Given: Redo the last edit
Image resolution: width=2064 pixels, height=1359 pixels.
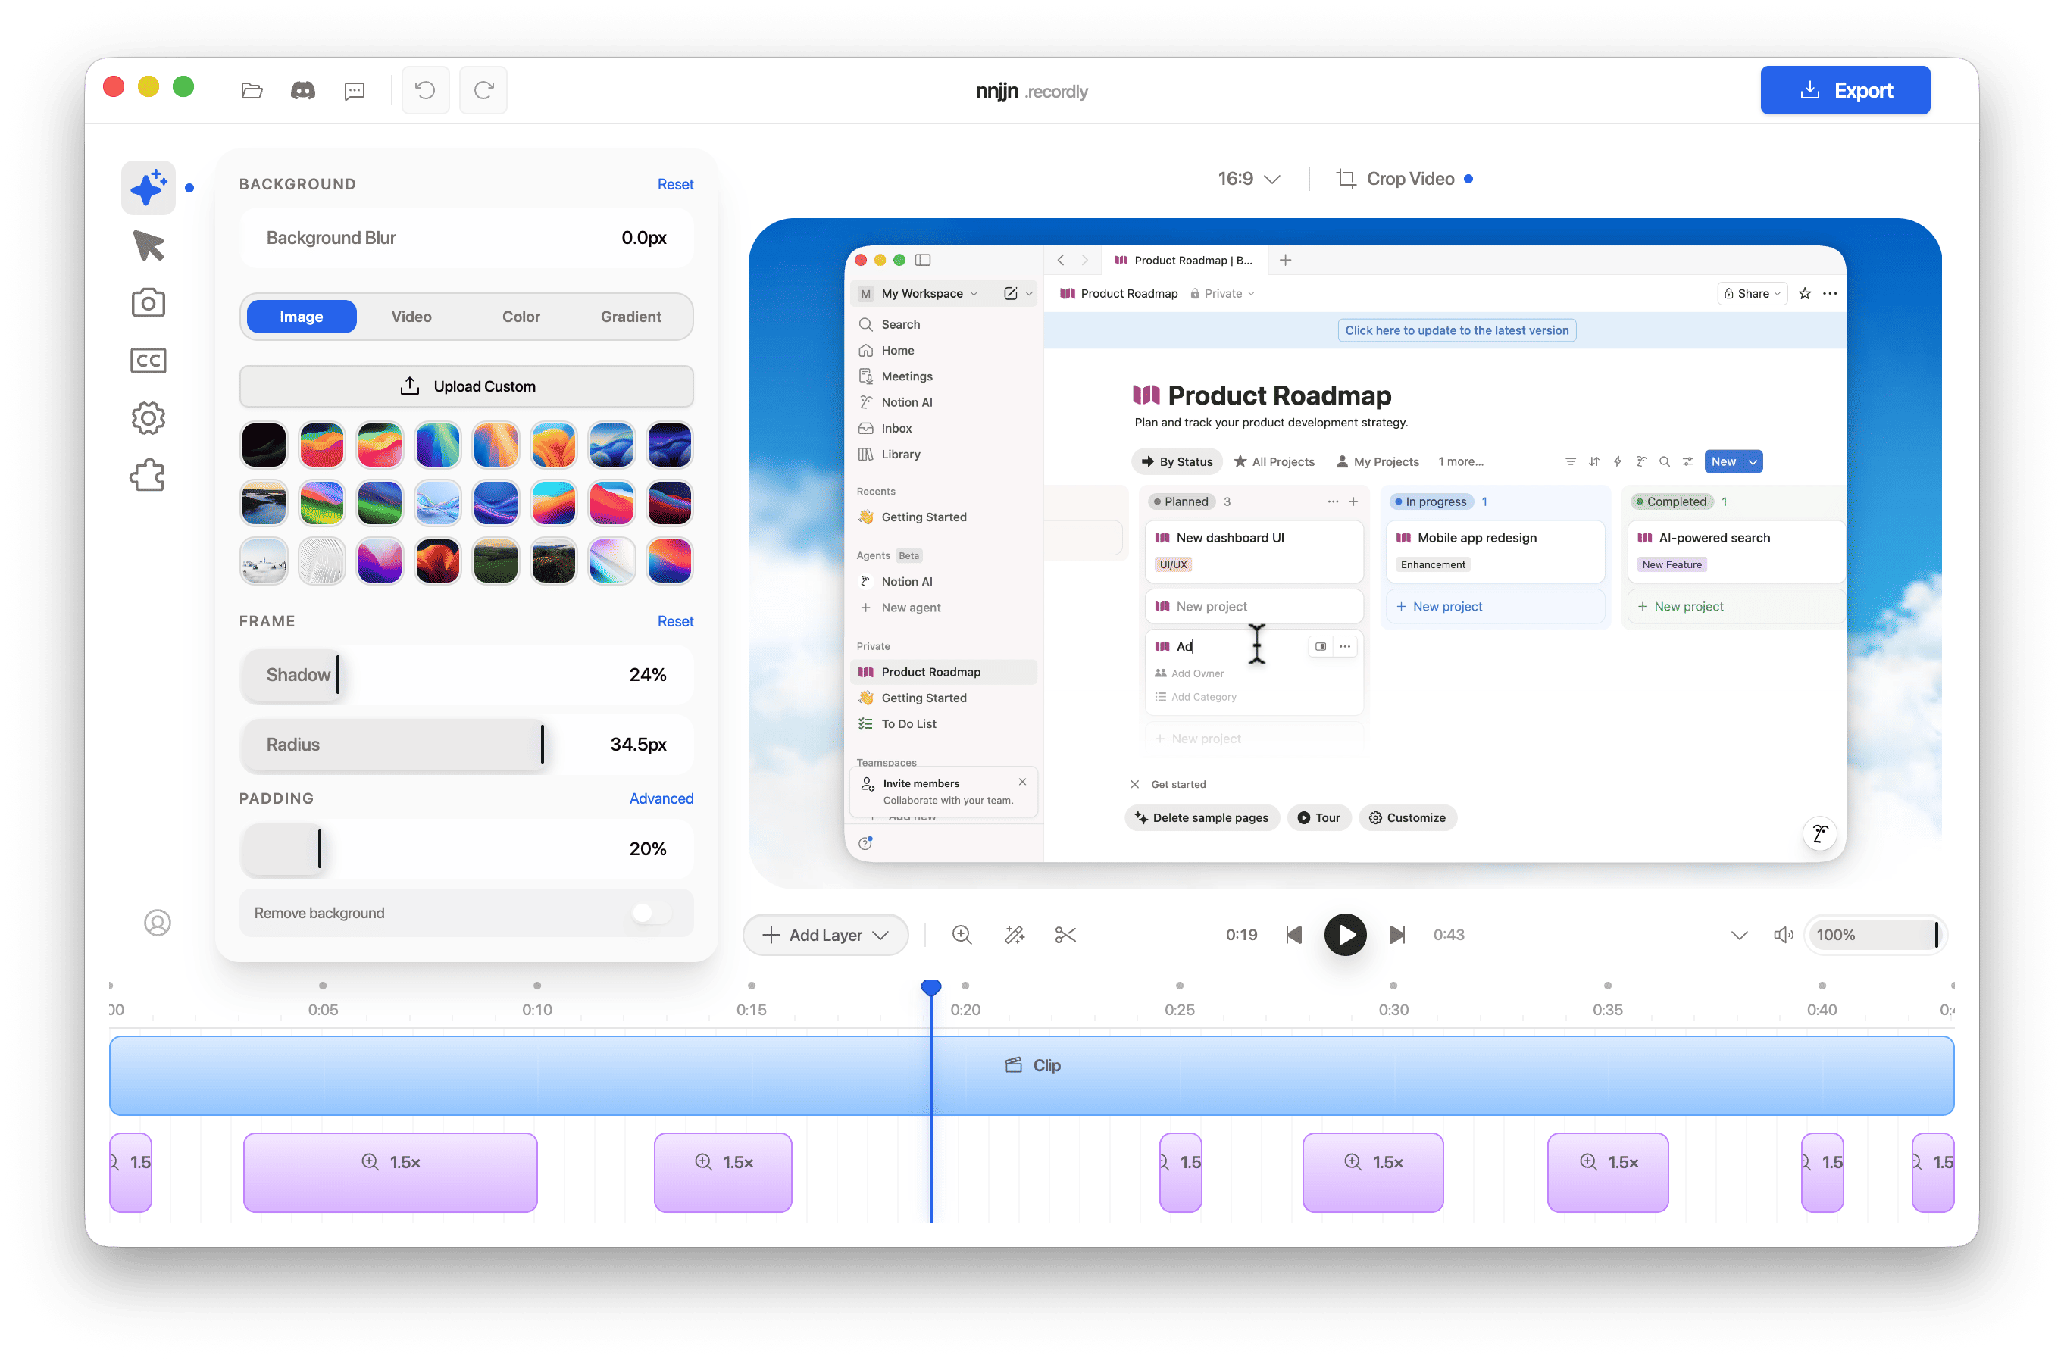Looking at the screenshot, I should 483,90.
